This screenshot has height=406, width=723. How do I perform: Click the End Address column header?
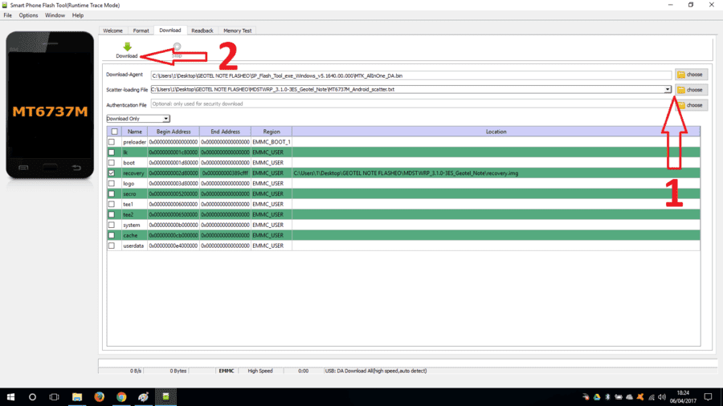click(x=225, y=132)
